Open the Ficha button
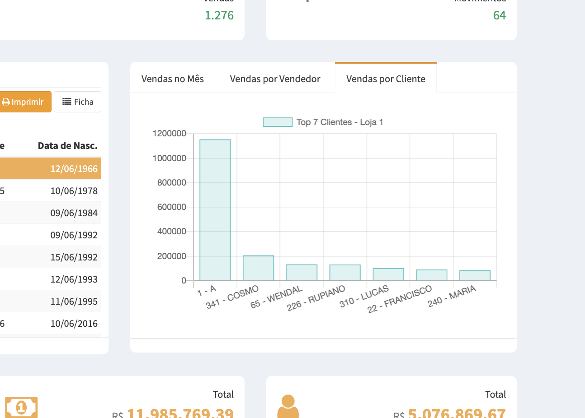Viewport: 585px width, 418px height. click(77, 102)
